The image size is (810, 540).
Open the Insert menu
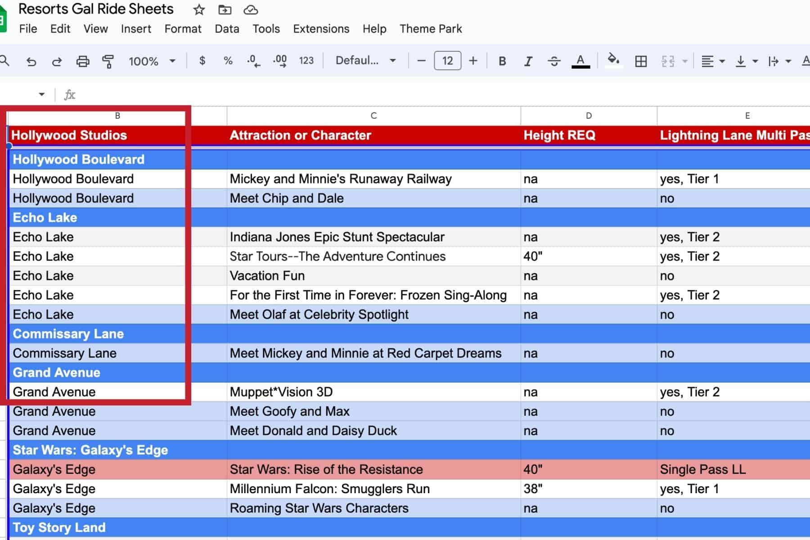[x=136, y=29]
